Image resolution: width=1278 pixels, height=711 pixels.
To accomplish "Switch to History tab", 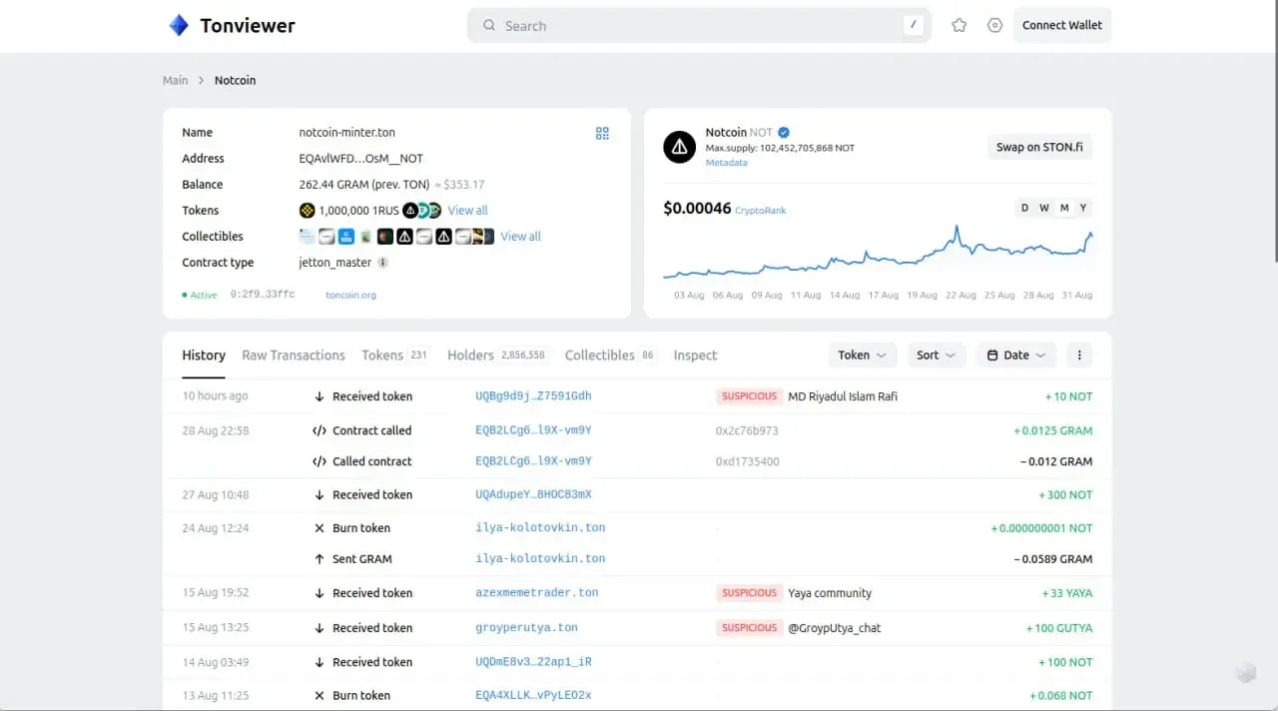I will point(204,355).
